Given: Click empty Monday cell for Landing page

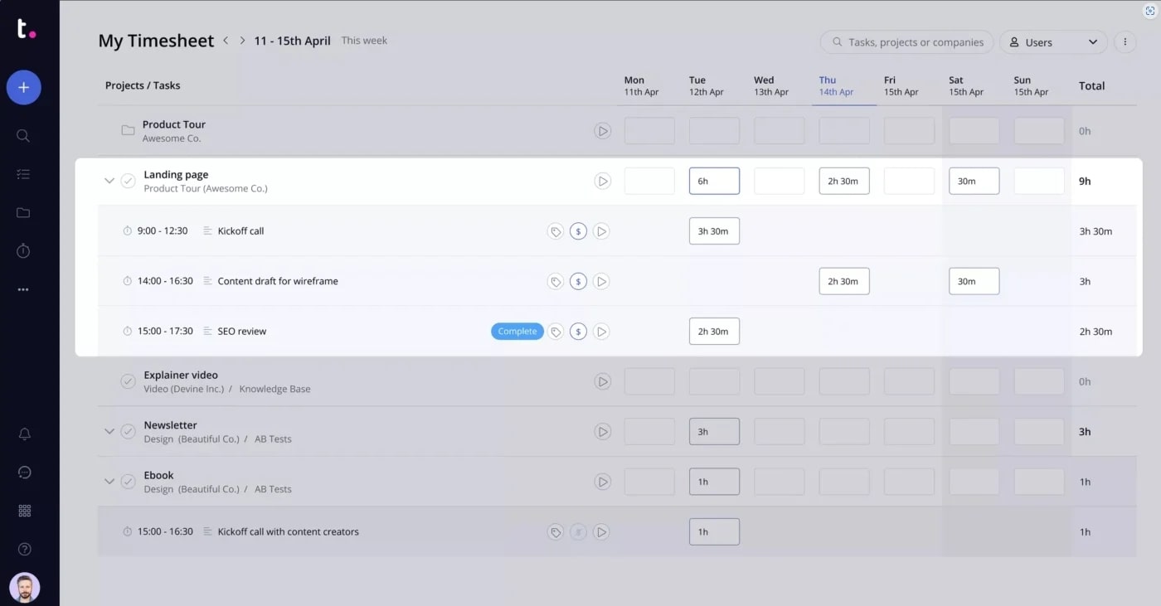Looking at the screenshot, I should pyautogui.click(x=649, y=181).
